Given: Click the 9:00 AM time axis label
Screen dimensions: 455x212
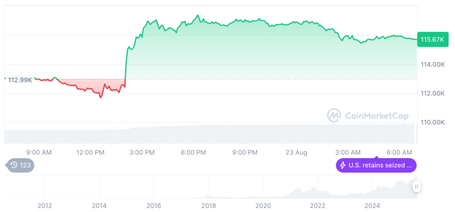Looking at the screenshot, I should tap(39, 152).
